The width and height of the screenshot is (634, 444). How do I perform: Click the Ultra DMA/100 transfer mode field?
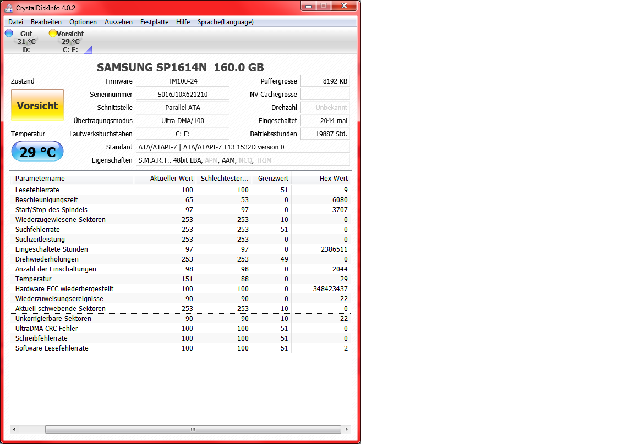[x=183, y=121]
